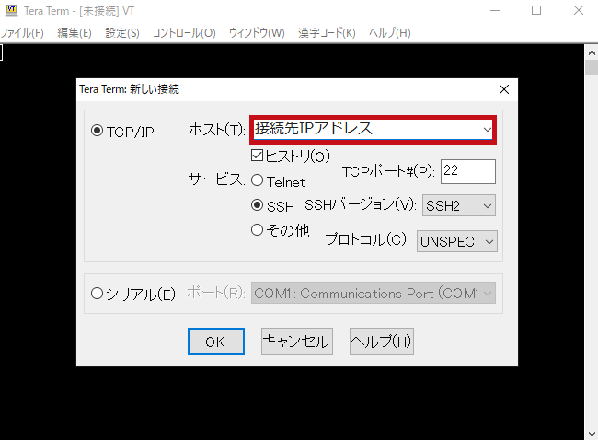Confirm the connection with OK

(216, 342)
